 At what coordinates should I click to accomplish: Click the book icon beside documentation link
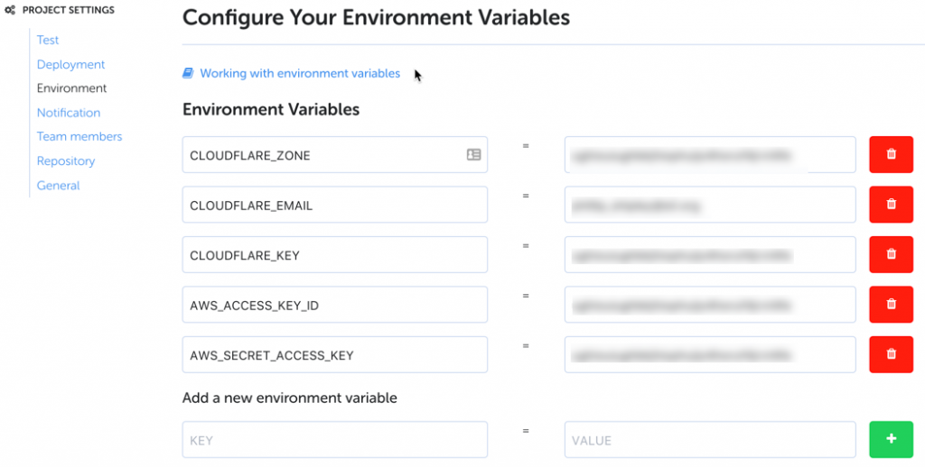pyautogui.click(x=188, y=74)
